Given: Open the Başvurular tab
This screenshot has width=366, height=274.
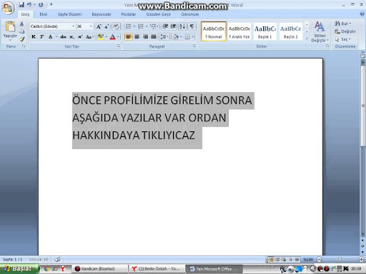Looking at the screenshot, I should pos(102,14).
